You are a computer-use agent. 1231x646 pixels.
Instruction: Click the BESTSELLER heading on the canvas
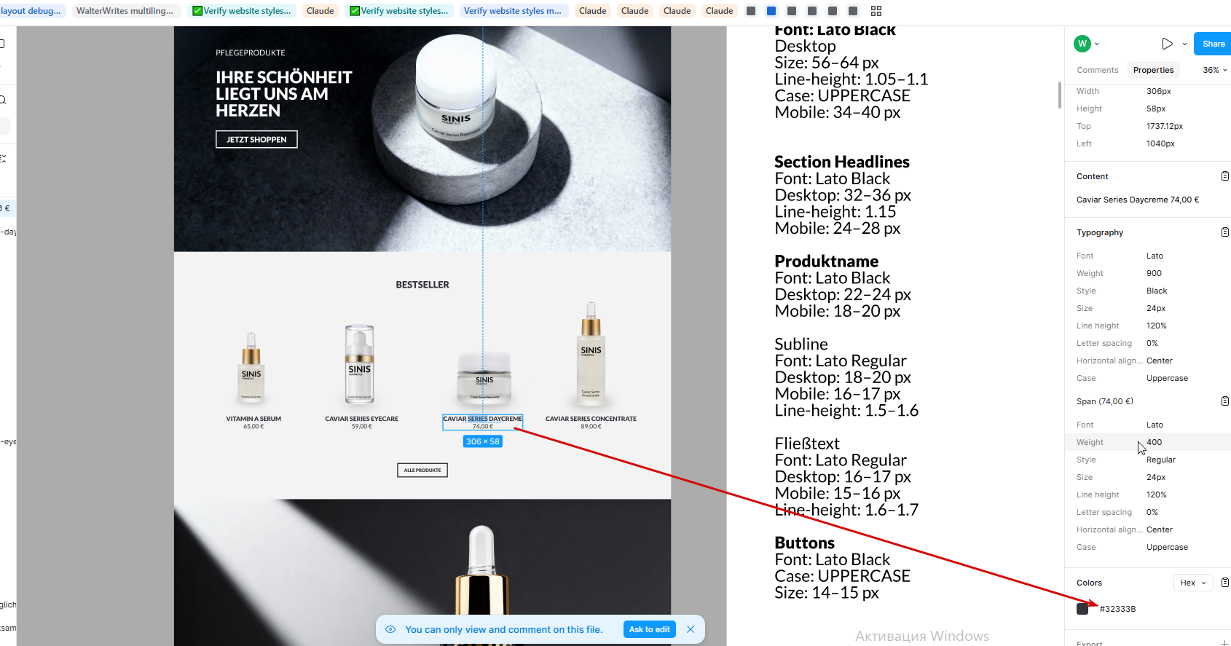pos(422,285)
